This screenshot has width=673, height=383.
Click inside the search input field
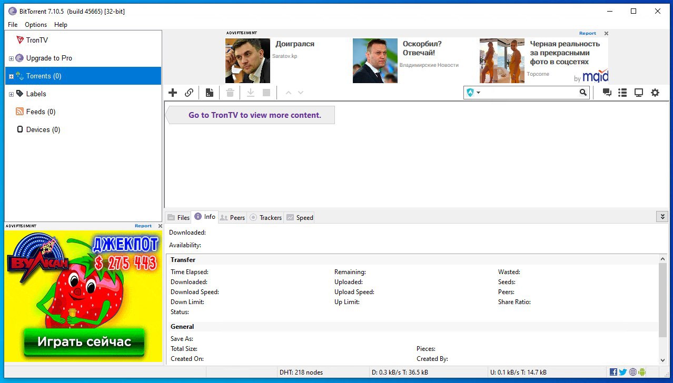[529, 93]
